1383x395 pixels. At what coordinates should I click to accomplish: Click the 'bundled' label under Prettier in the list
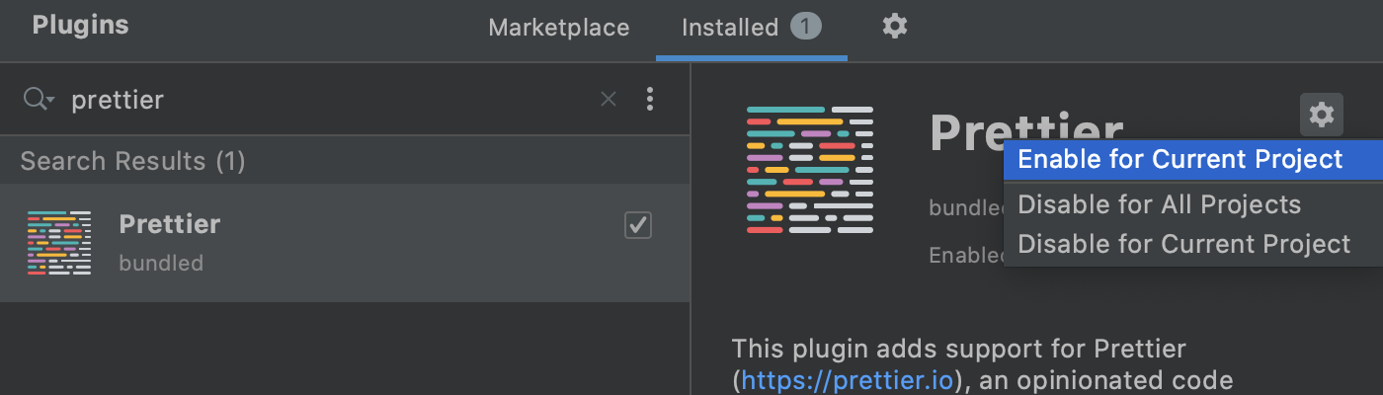point(161,264)
